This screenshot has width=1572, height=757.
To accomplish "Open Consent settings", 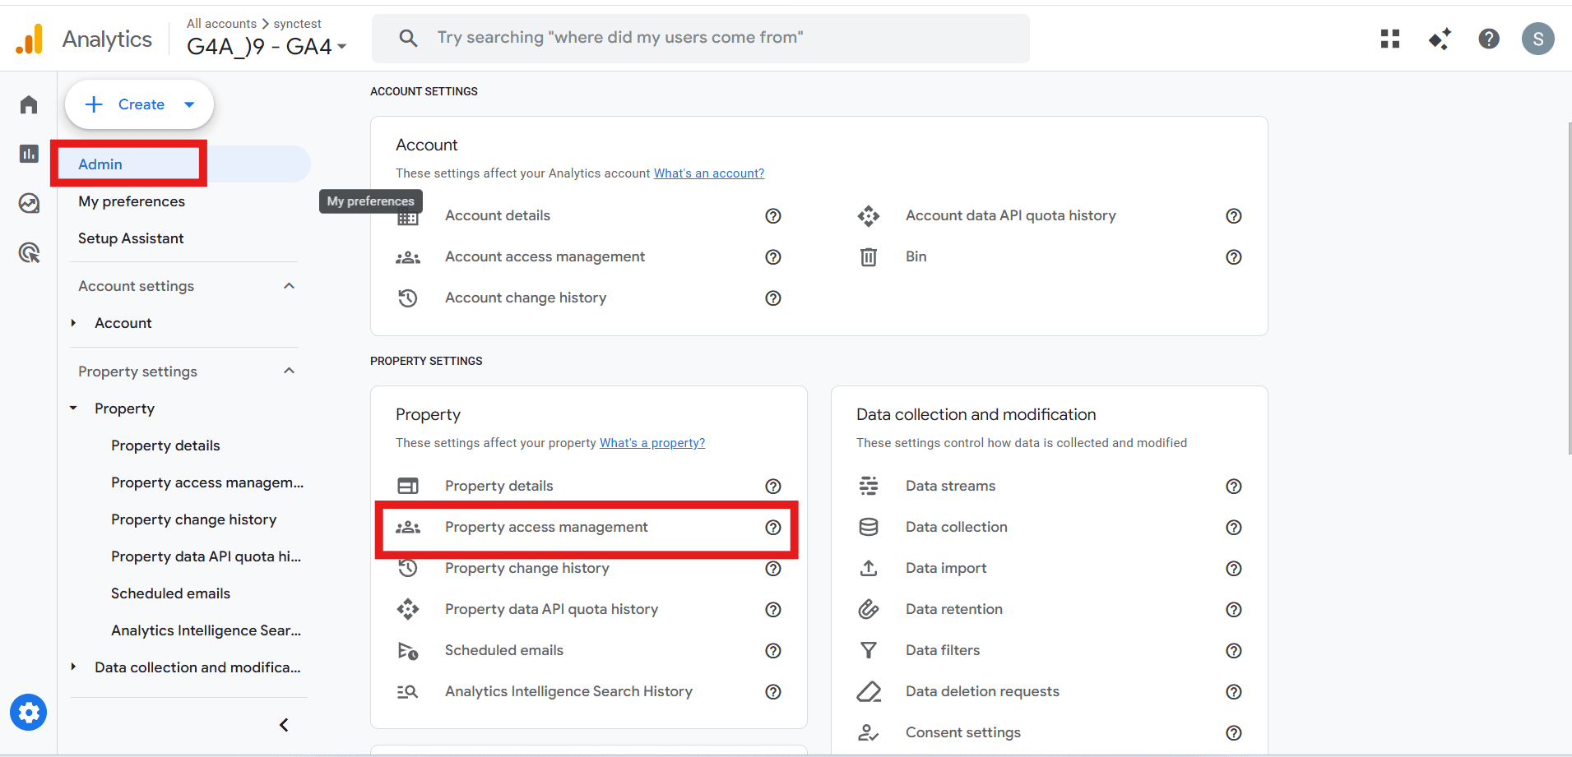I will click(963, 732).
